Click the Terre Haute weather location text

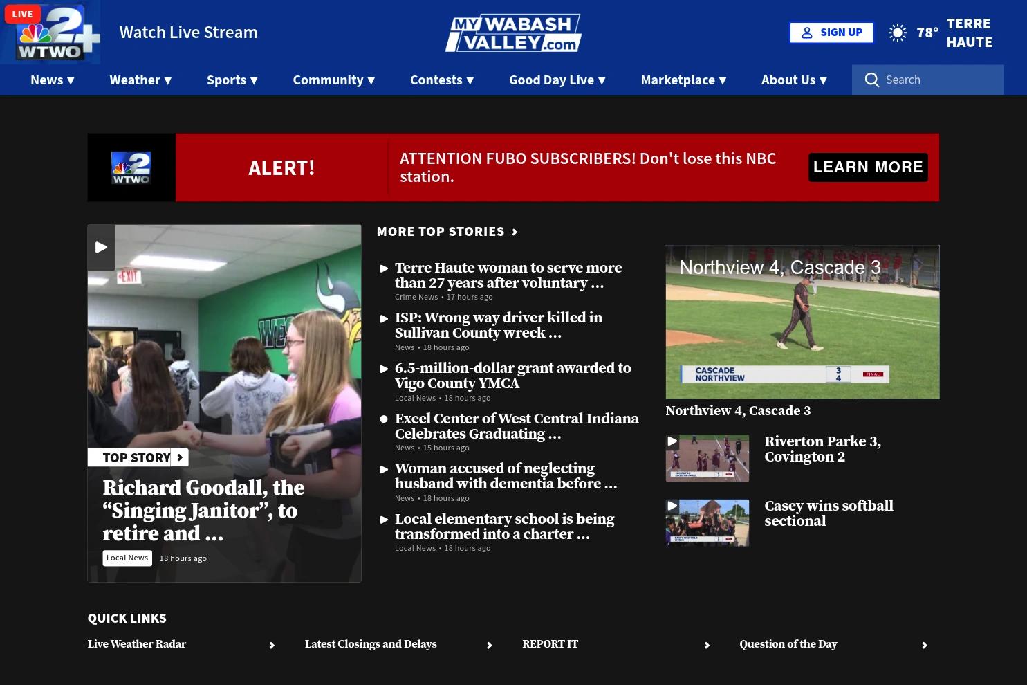coord(969,33)
